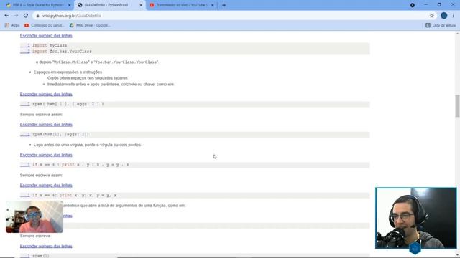Image resolution: width=460 pixels, height=258 pixels.
Task: Go forward to the next page
Action: (x=16, y=16)
